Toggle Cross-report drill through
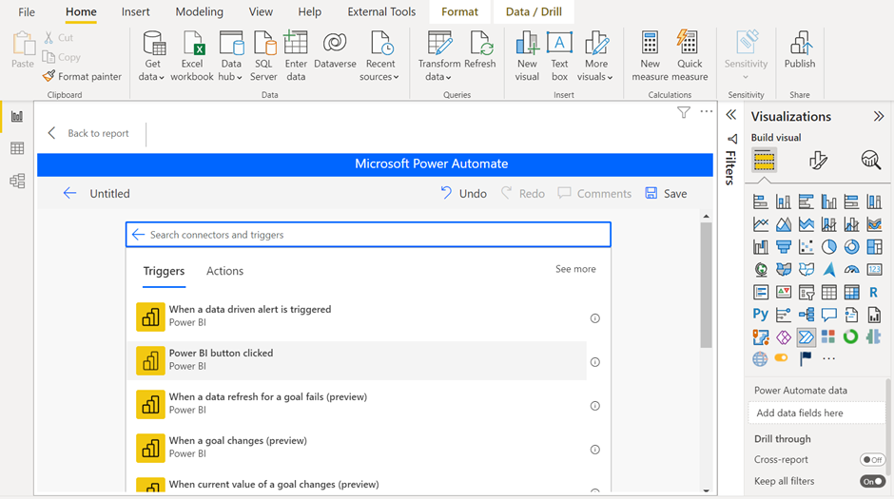The width and height of the screenshot is (894, 499). 872,460
